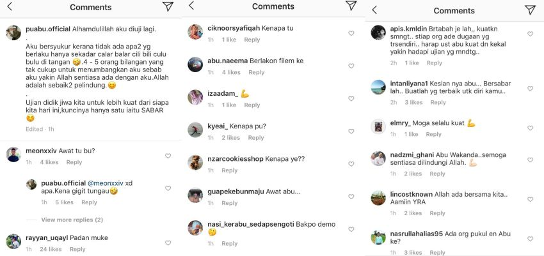Like apis.kmldin's comment

pyautogui.click(x=530, y=34)
